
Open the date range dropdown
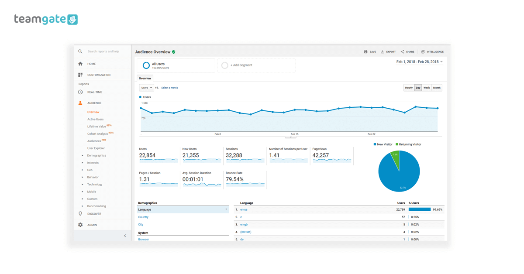pyautogui.click(x=419, y=62)
